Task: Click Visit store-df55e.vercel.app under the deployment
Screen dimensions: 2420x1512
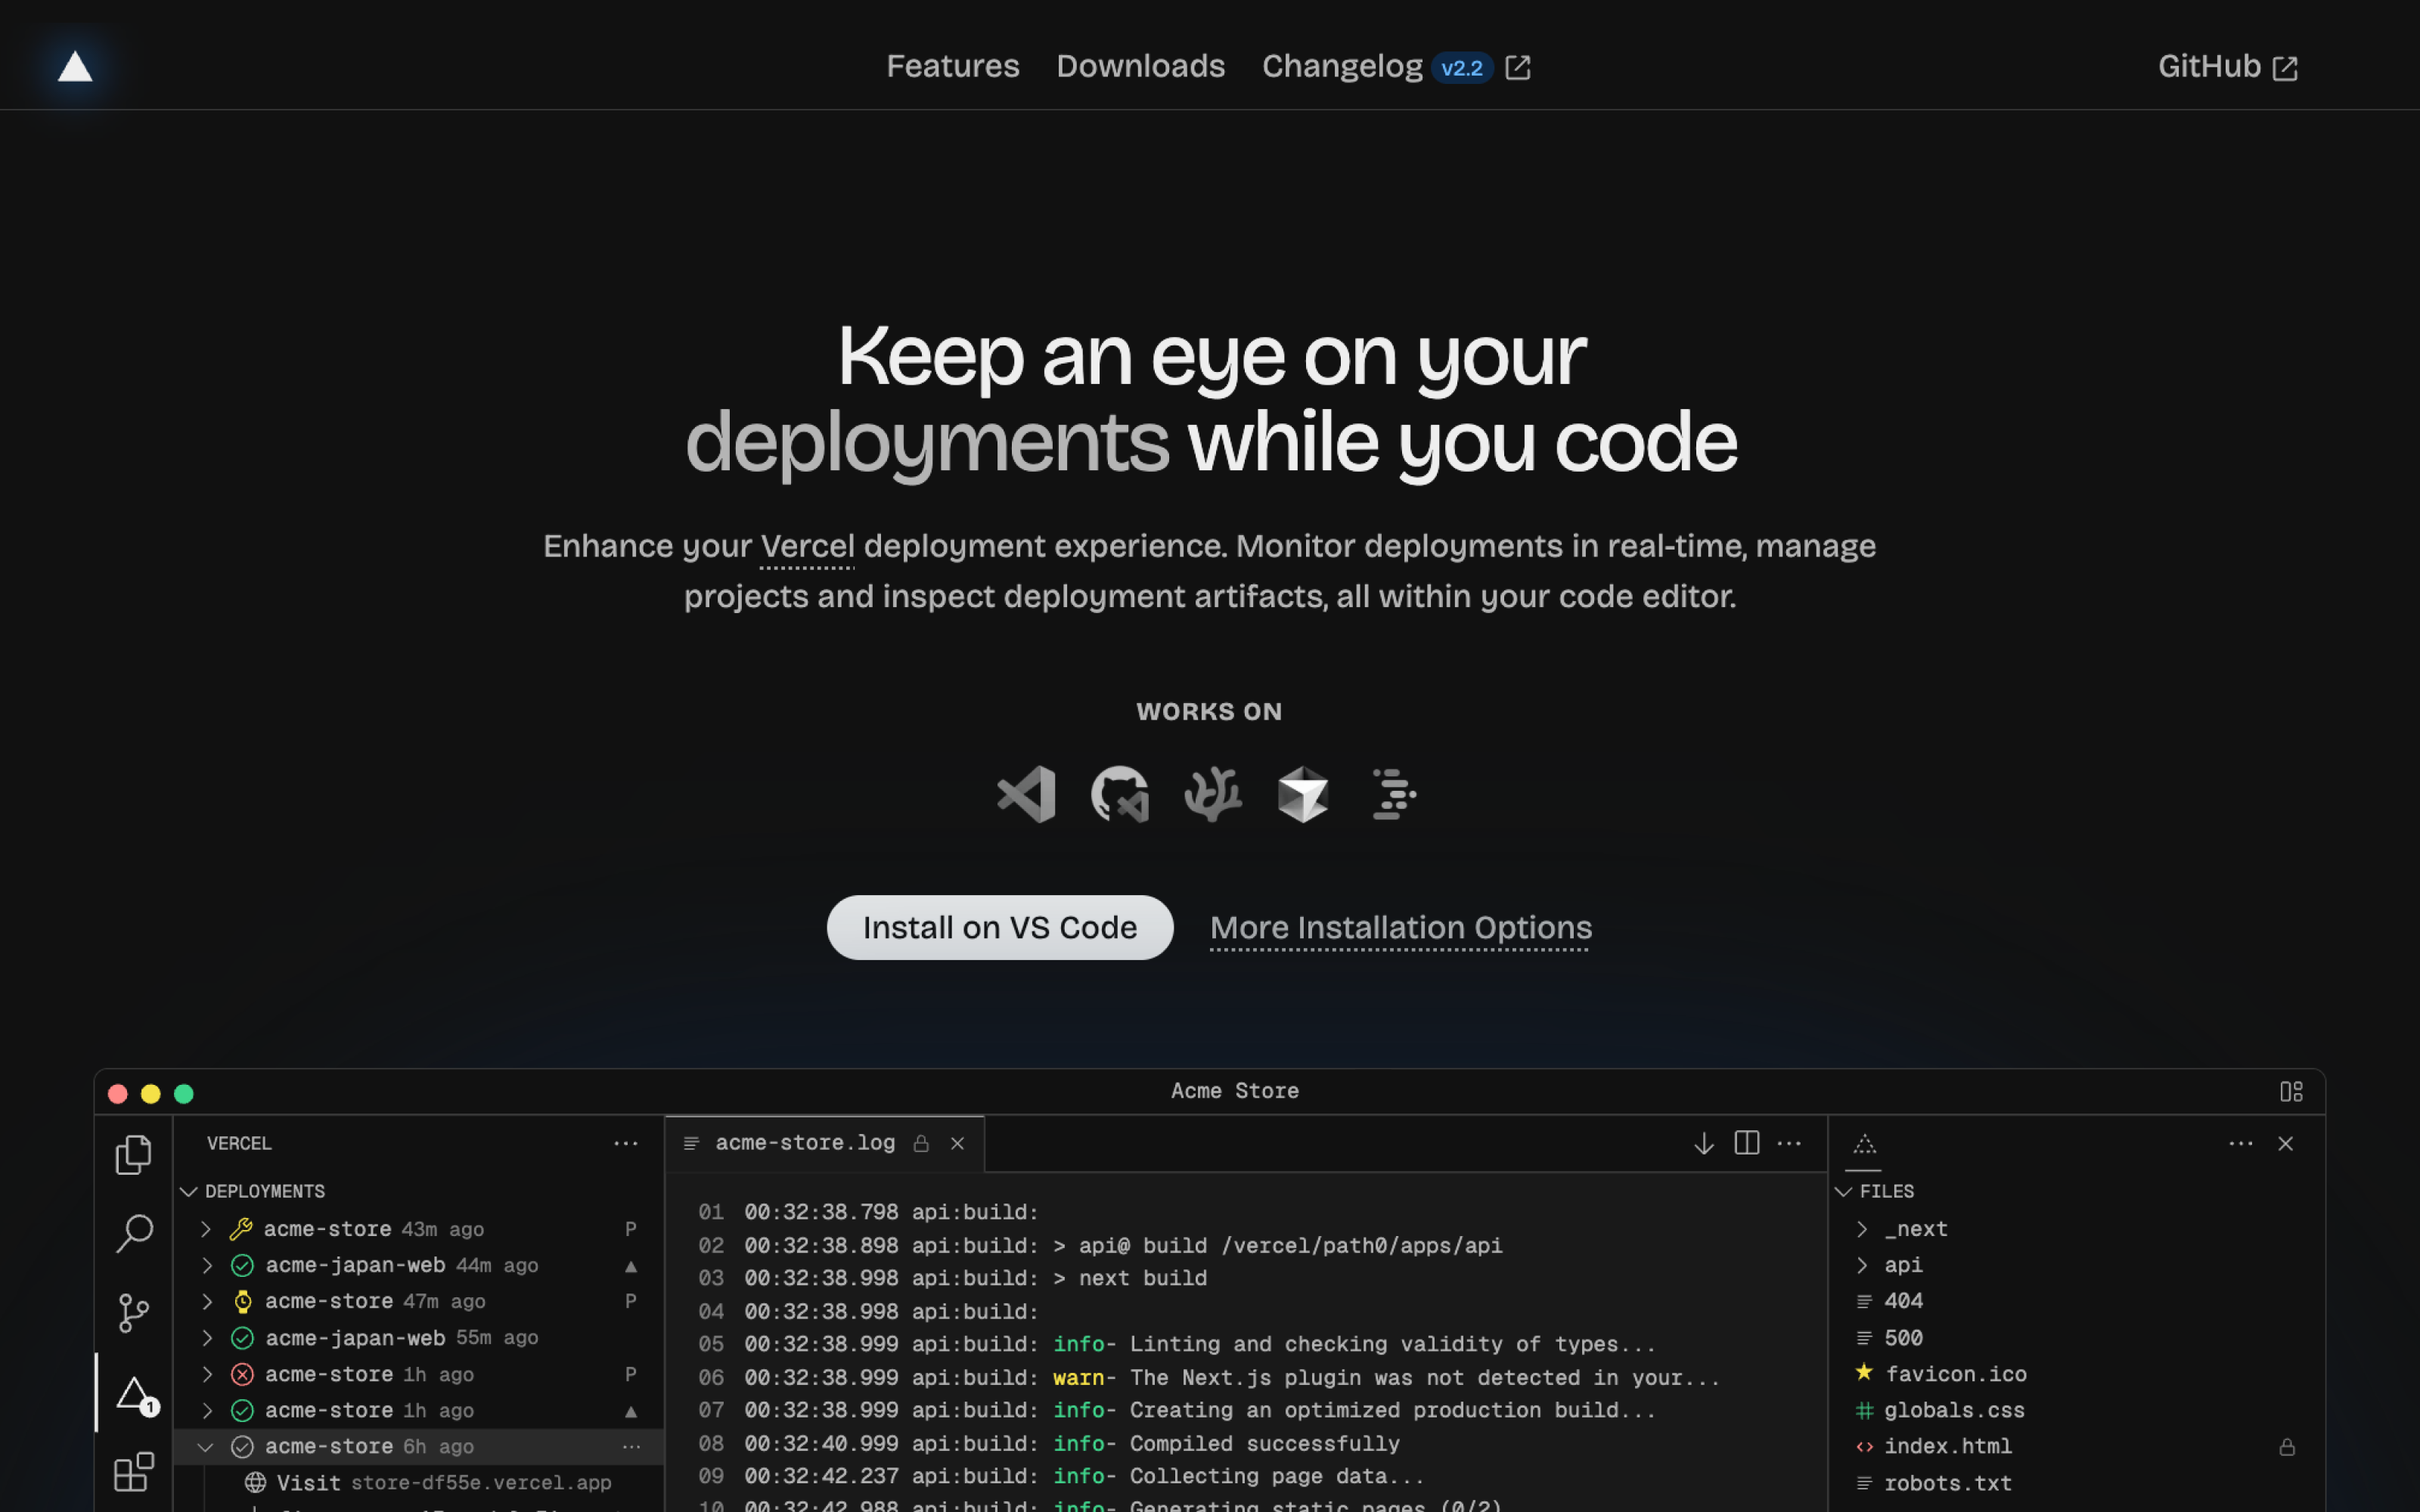Action: tap(432, 1482)
